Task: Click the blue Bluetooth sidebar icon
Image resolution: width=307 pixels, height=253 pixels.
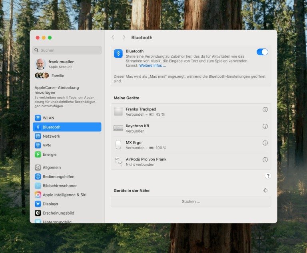Action: pyautogui.click(x=38, y=127)
